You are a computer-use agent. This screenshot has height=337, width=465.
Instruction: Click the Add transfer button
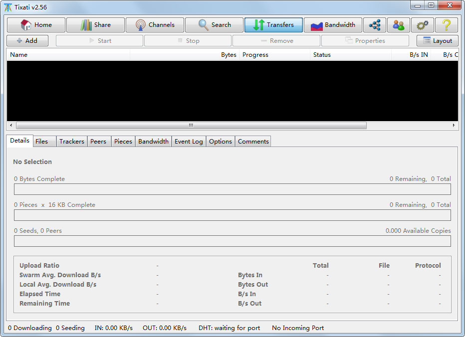click(27, 40)
